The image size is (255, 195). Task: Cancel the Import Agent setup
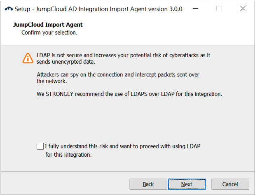coord(230,184)
